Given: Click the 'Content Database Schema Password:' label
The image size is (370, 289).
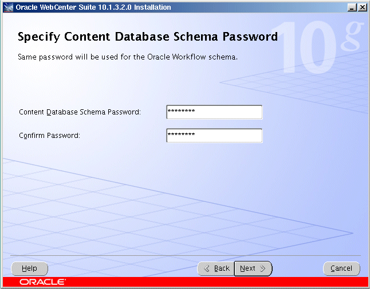Looking at the screenshot, I should click(80, 112).
